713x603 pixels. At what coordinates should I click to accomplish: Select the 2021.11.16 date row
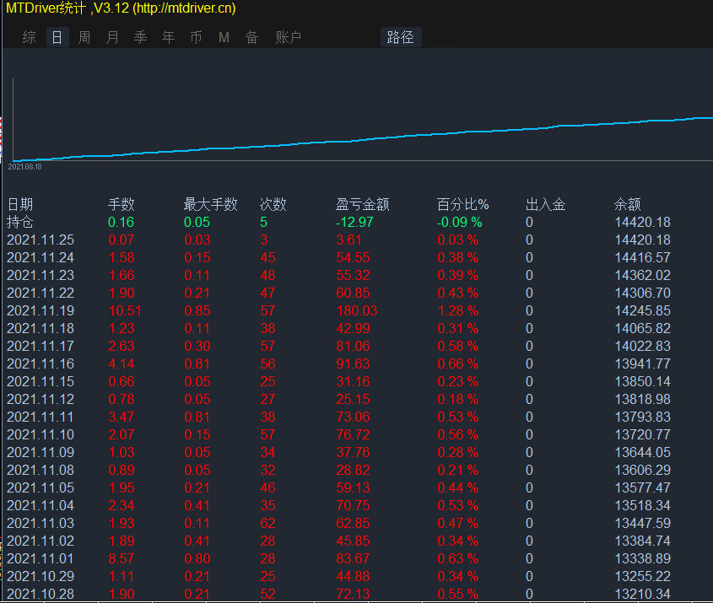[41, 364]
